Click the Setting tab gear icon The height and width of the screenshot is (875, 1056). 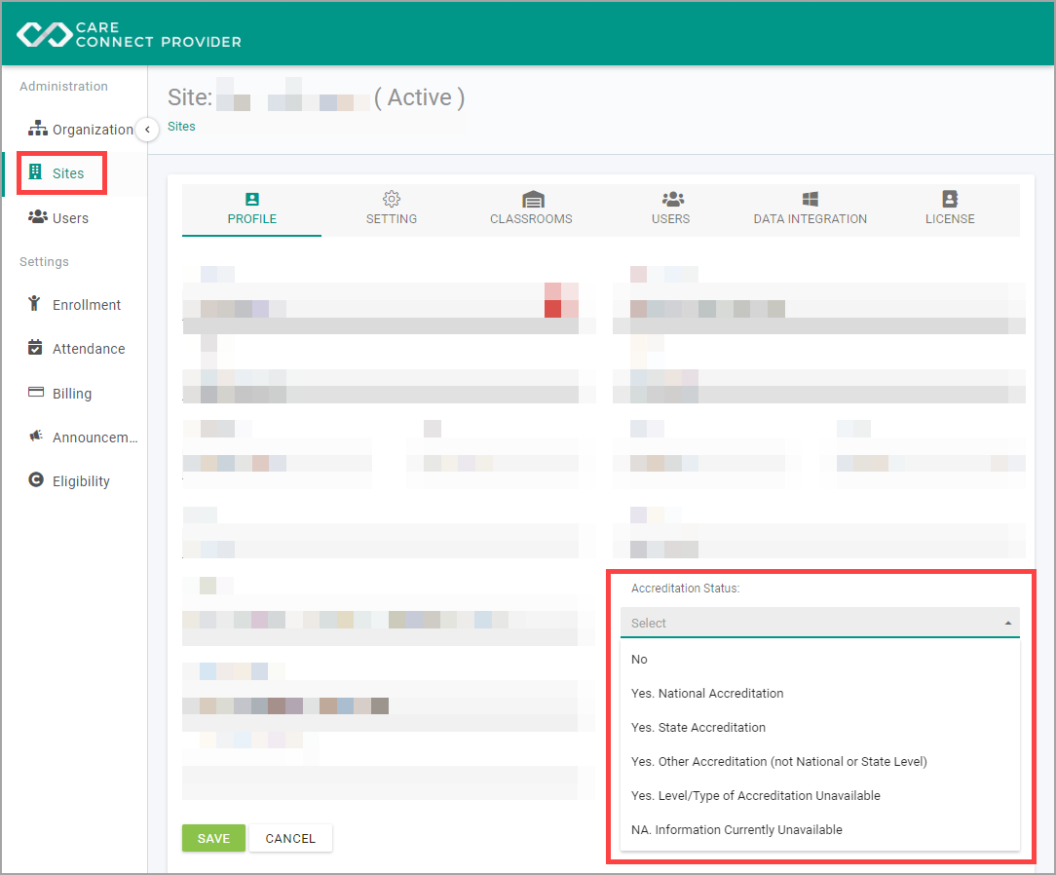pyautogui.click(x=392, y=199)
